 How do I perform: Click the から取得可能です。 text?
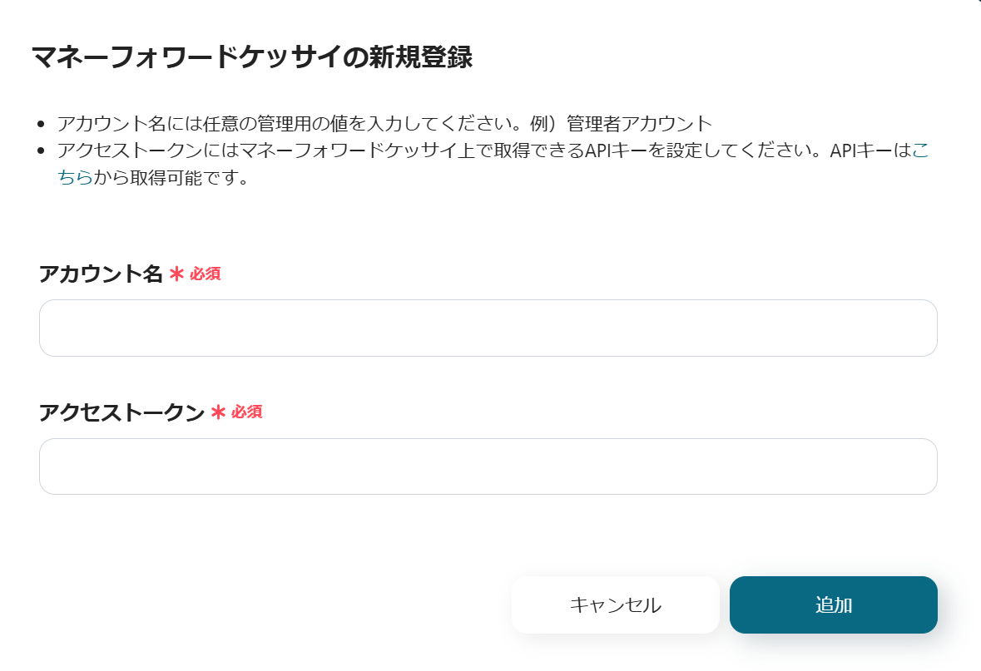click(171, 178)
